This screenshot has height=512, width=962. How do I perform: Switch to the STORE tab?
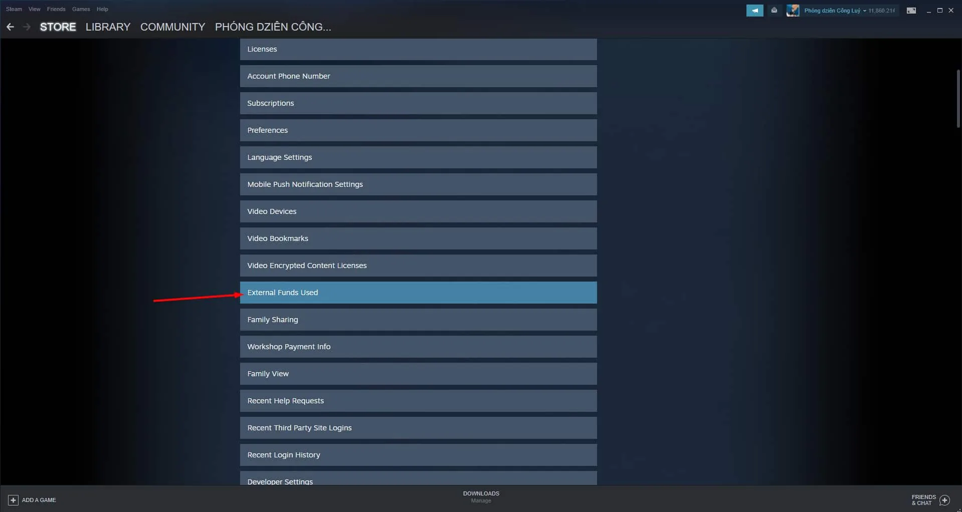click(x=58, y=27)
